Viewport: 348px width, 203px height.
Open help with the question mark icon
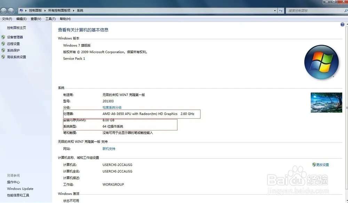pos(342,24)
